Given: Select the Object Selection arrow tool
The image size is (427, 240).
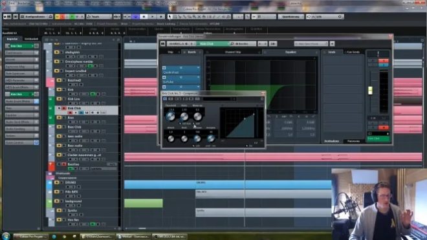Looking at the screenshot, I should 170,17.
